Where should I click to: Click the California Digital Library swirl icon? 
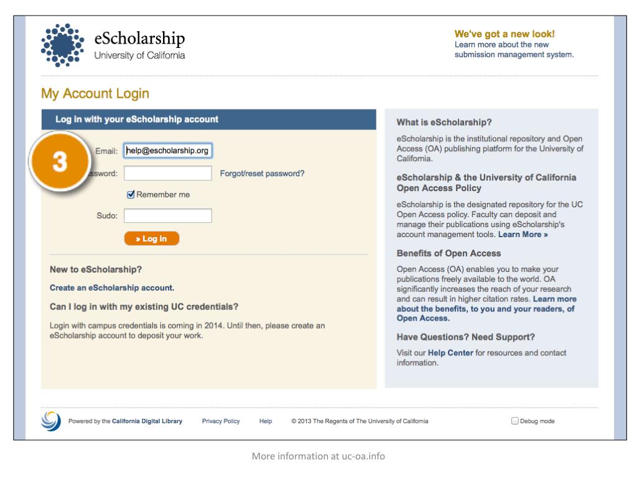pos(51,421)
